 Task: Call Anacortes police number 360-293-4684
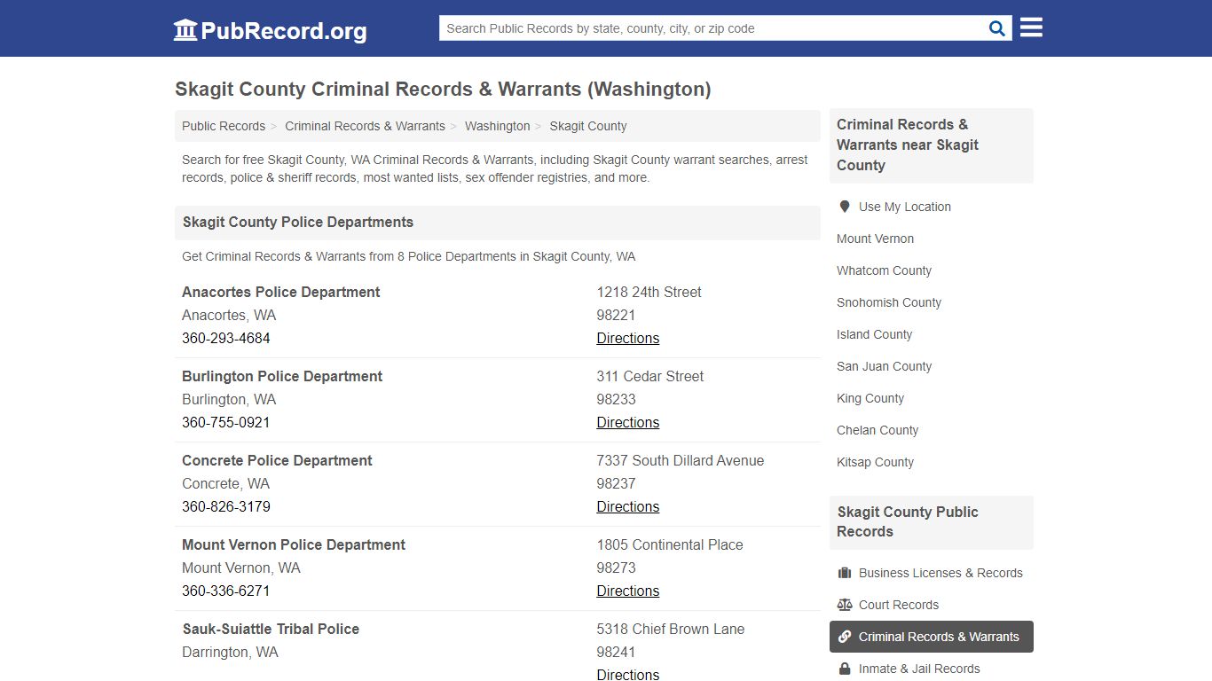pos(226,338)
